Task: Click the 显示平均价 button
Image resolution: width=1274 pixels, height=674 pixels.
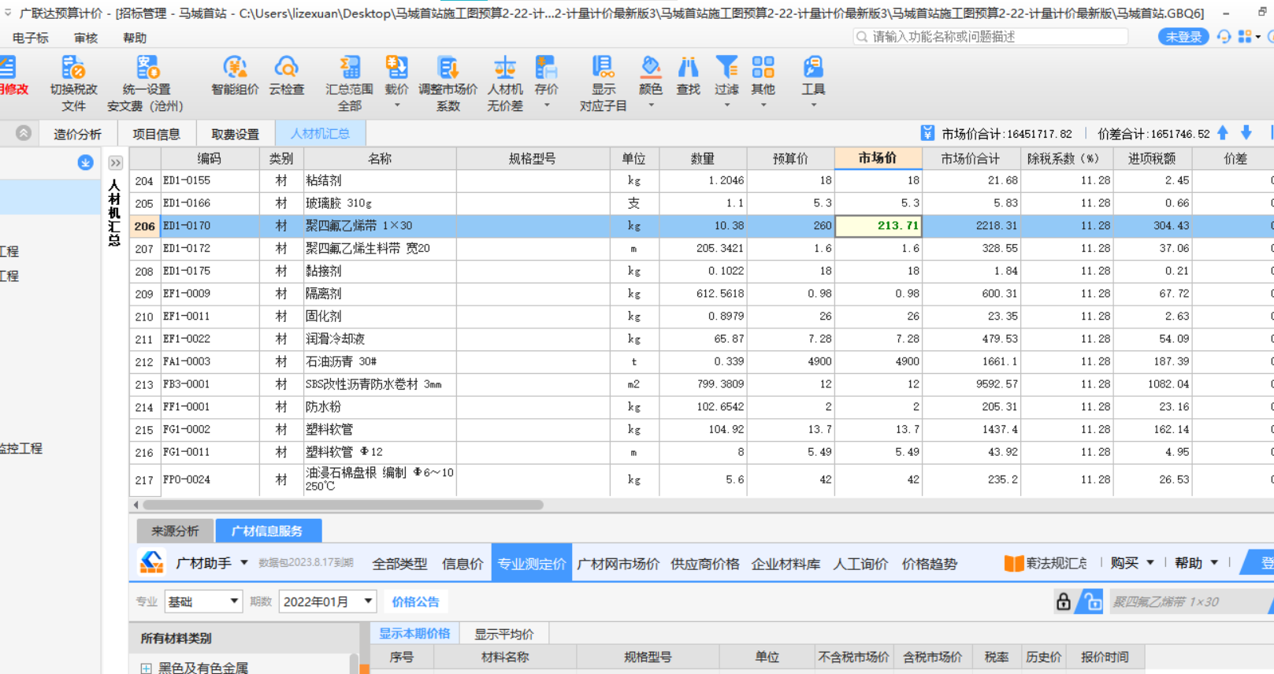Action: [x=504, y=634]
